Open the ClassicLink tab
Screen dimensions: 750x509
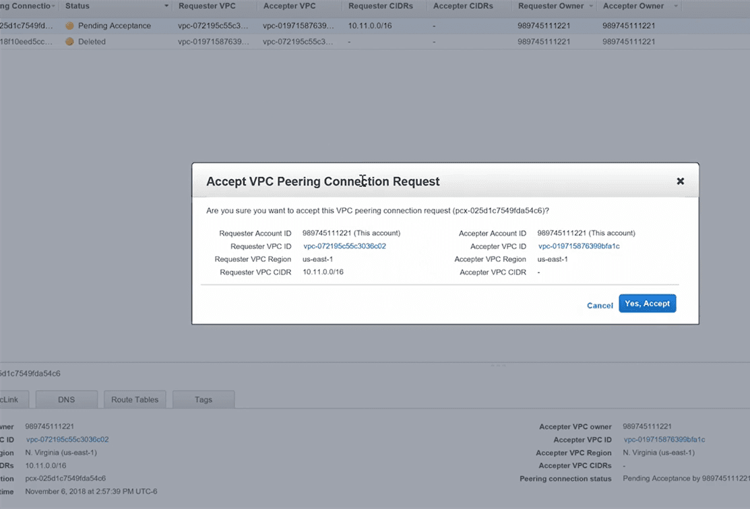tap(13, 399)
